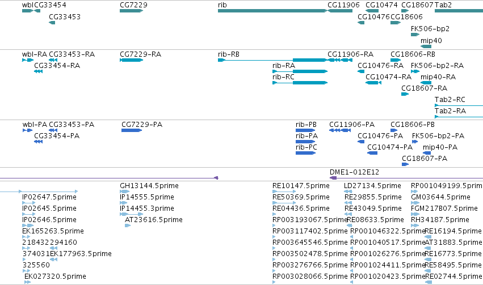This screenshot has width=483, height=285.
Task: Select the IP14455.3prime EST label
Action: pos(147,209)
